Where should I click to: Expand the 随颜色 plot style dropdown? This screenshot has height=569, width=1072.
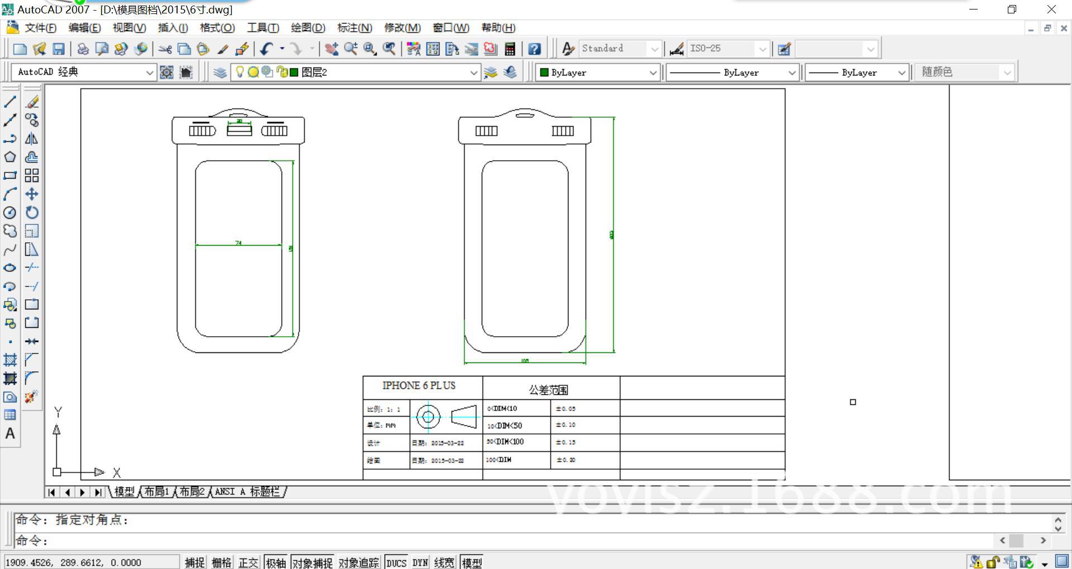1007,73
